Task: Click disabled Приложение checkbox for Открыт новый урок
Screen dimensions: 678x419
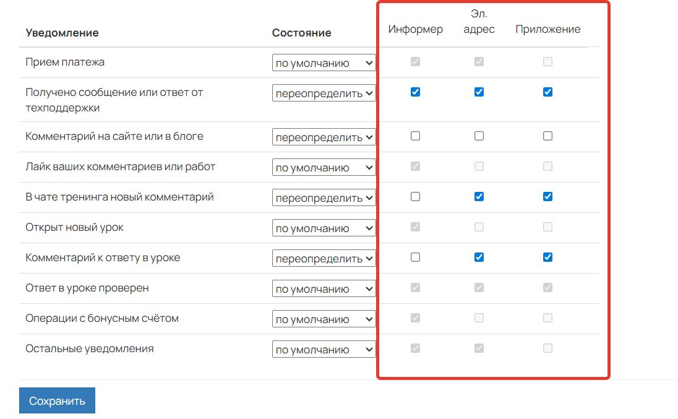Action: click(547, 227)
